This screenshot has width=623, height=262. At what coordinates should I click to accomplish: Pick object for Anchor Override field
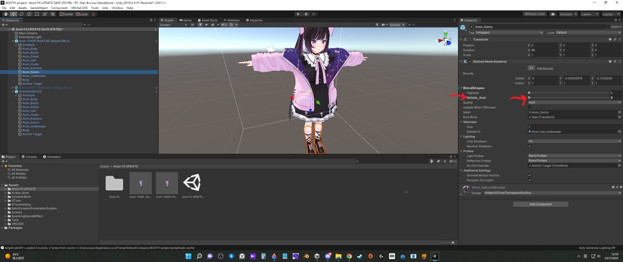[619, 166]
